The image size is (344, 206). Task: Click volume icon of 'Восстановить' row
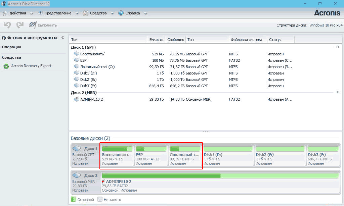pyautogui.click(x=76, y=54)
